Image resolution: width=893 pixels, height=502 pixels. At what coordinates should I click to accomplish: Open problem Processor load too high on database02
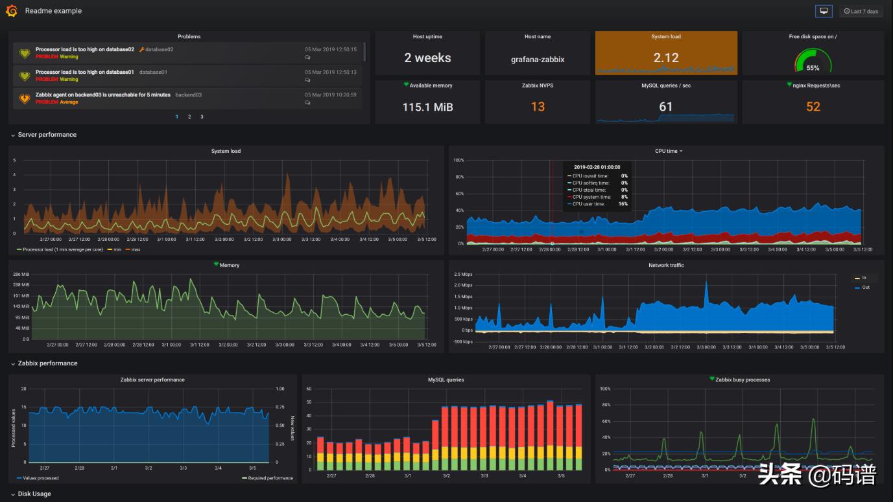click(85, 49)
